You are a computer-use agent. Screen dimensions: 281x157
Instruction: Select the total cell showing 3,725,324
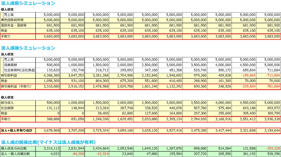coord(97,130)
